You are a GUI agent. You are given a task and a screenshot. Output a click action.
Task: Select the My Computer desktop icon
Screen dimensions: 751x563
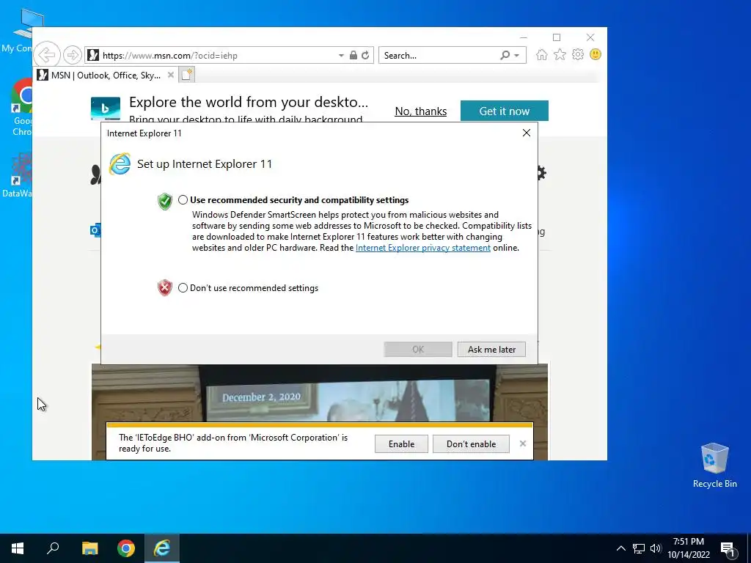click(21, 31)
